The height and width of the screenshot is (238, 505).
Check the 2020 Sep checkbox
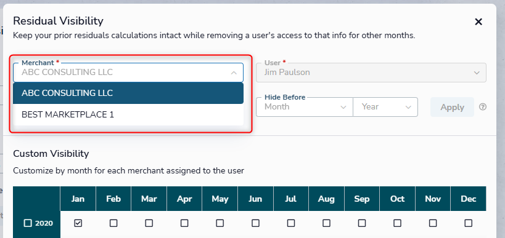[x=362, y=223]
